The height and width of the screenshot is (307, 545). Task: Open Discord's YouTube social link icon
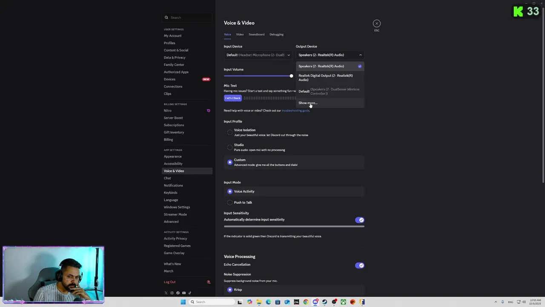[184, 293]
